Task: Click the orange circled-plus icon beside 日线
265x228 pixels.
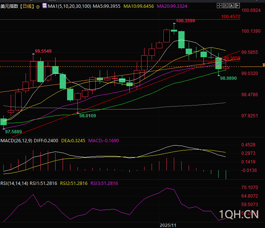Action: 38,7
